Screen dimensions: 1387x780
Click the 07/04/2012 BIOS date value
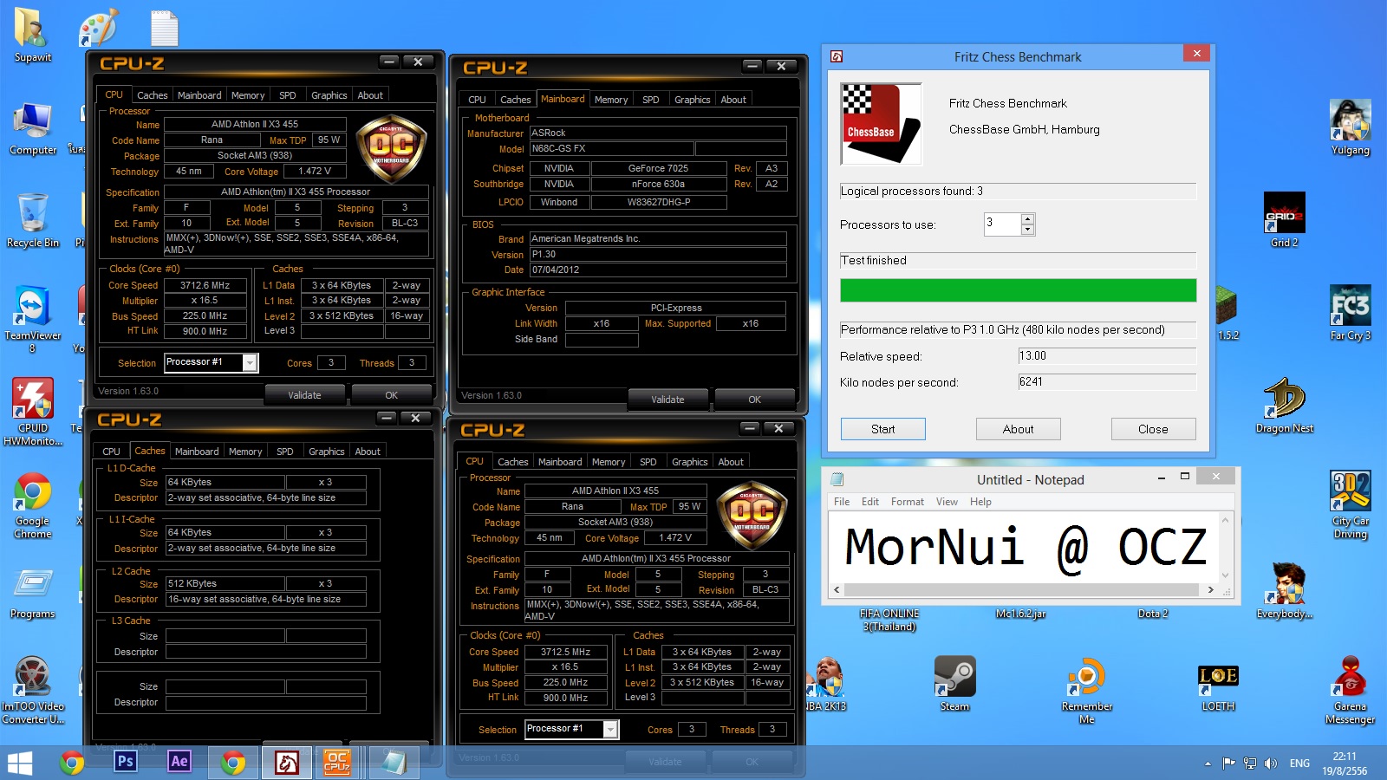[658, 270]
